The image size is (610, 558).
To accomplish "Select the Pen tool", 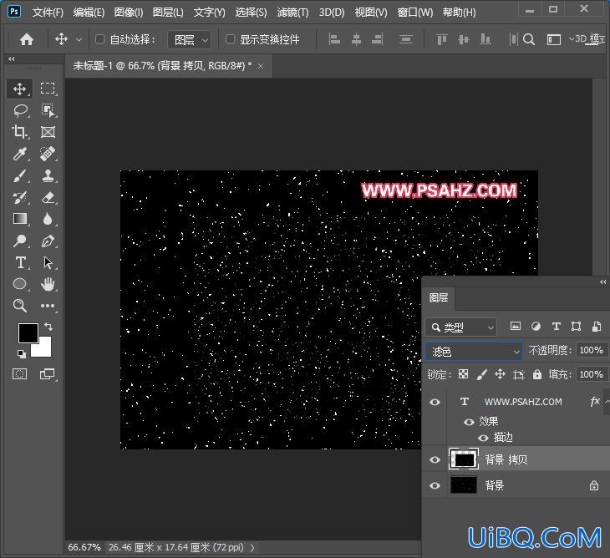I will point(48,241).
